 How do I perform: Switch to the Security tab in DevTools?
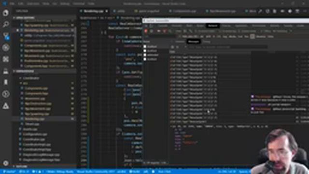(288, 26)
